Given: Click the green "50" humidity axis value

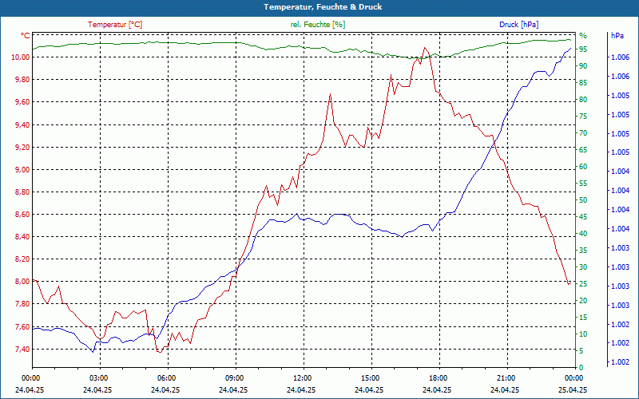Looking at the screenshot, I should [x=583, y=200].
